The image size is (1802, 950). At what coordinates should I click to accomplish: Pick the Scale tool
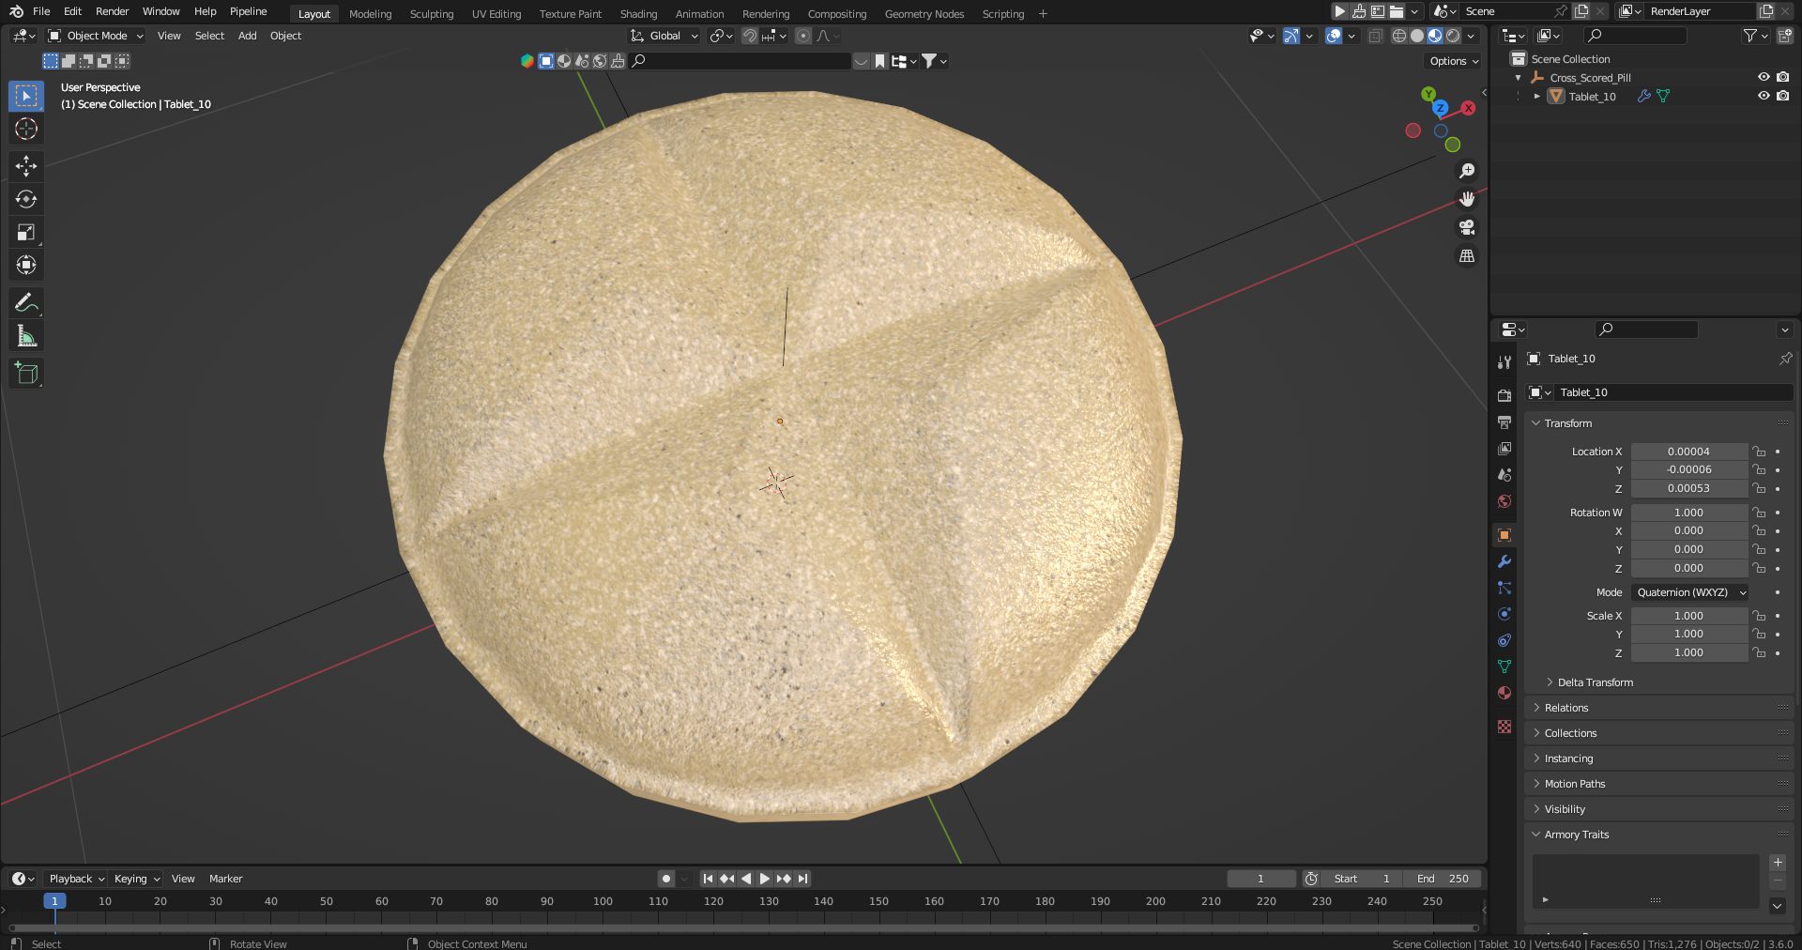tap(26, 232)
